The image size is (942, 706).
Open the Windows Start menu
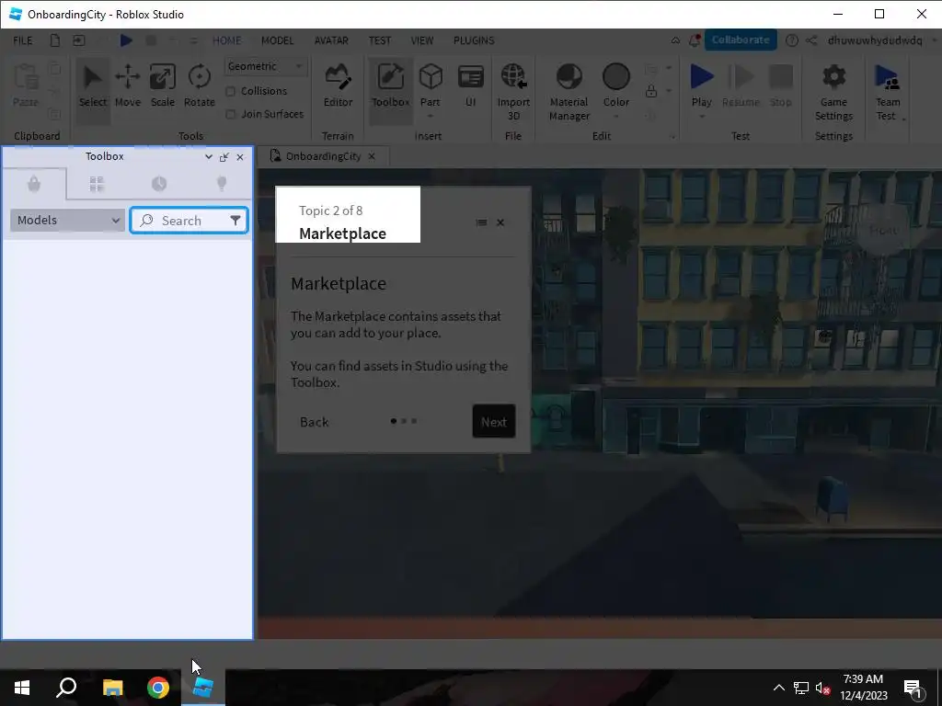pos(22,688)
